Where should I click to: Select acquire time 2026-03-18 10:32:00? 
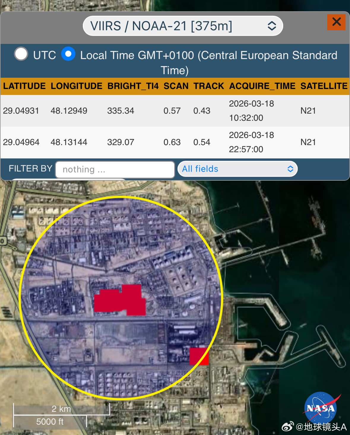coord(251,111)
